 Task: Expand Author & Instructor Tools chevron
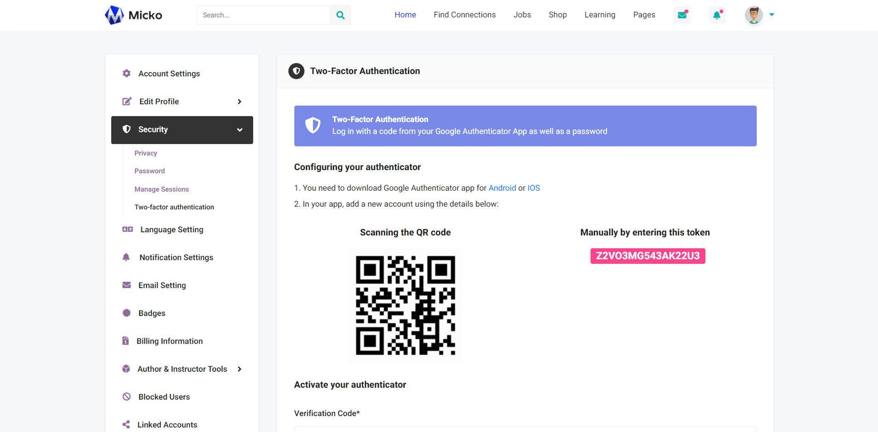[x=239, y=369]
